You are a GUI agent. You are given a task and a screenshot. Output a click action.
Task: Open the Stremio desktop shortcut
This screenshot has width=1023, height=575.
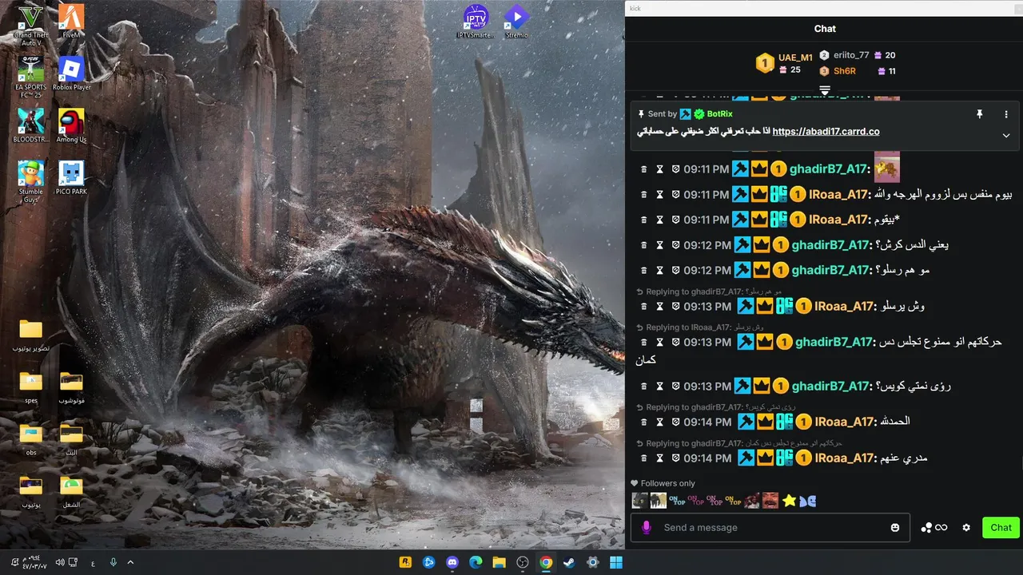pos(516,22)
